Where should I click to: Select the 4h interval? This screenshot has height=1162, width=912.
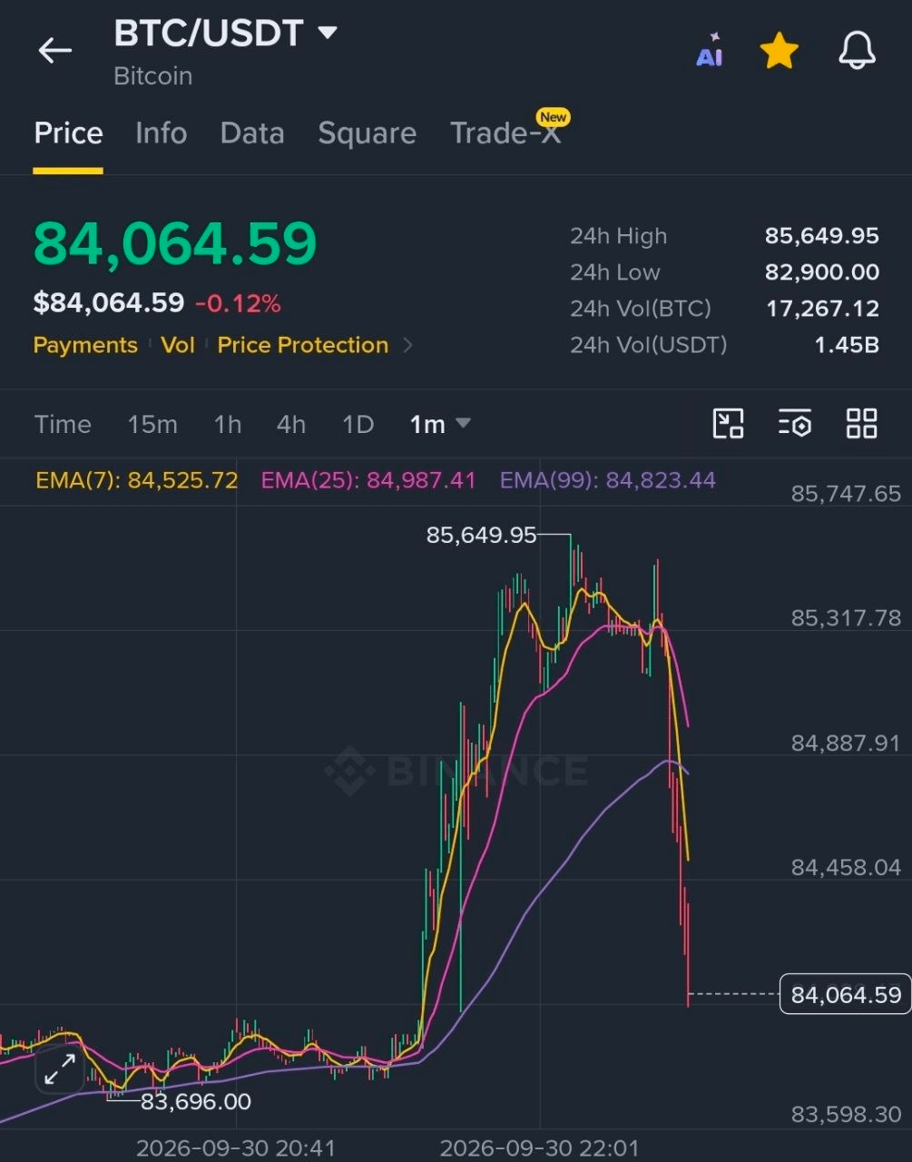291,424
